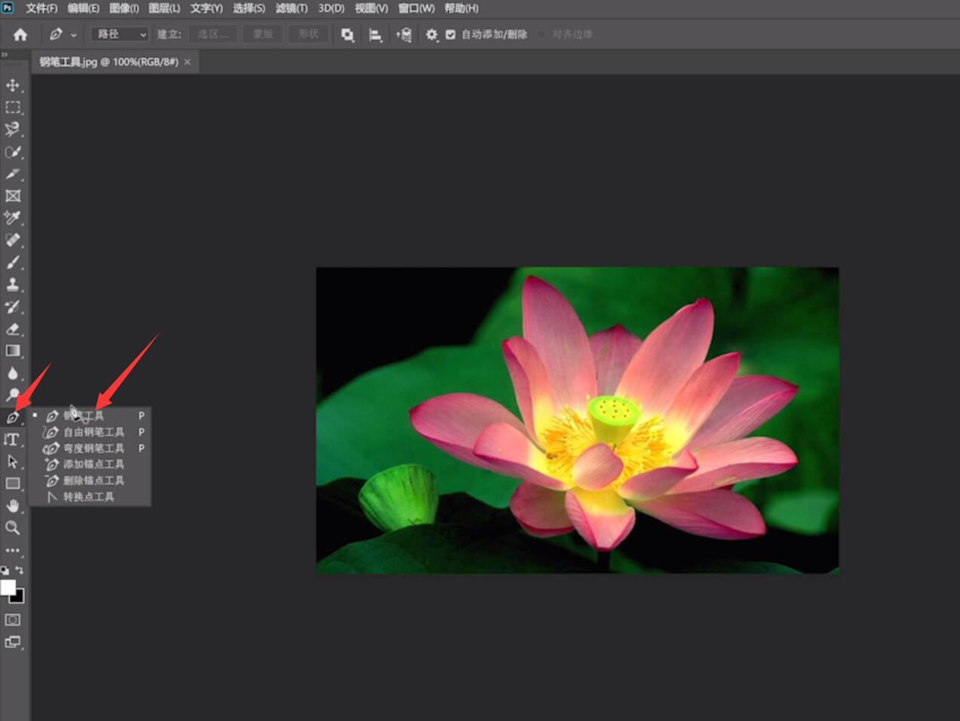This screenshot has width=960, height=721.
Task: Choose 删除锚点工具 from the flyout
Action: [x=89, y=481]
